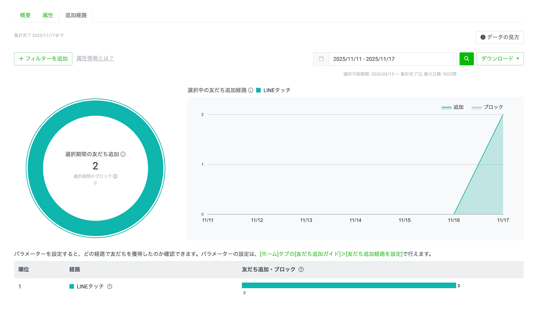The image size is (541, 311).
Task: Open the info tooltip next to 選択中の友だち追加経路
Action: pyautogui.click(x=251, y=90)
